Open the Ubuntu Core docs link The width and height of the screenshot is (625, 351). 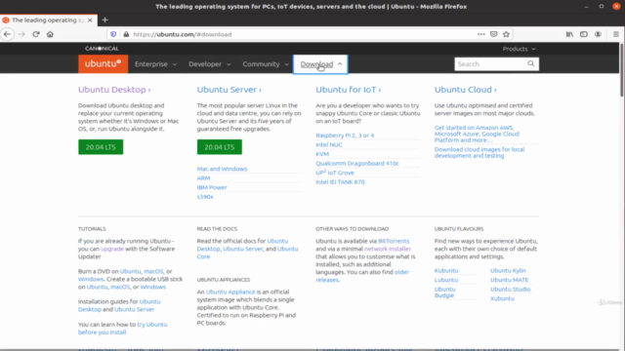pyautogui.click(x=288, y=249)
